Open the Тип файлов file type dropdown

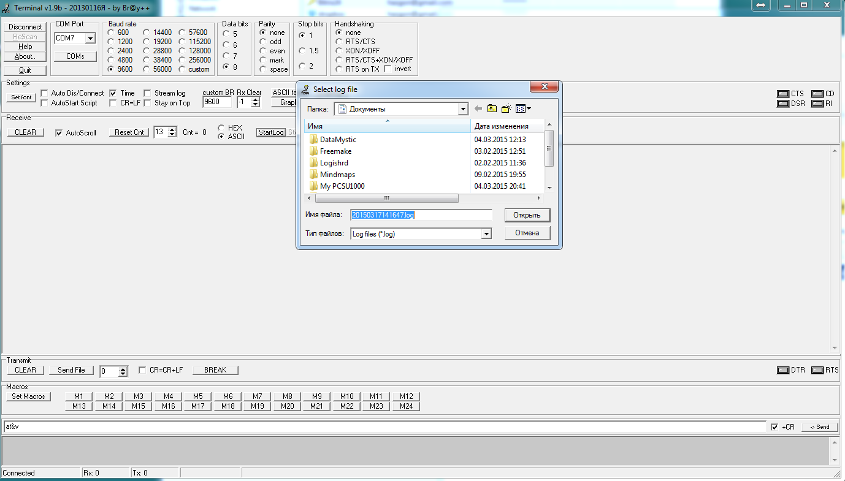tap(486, 233)
